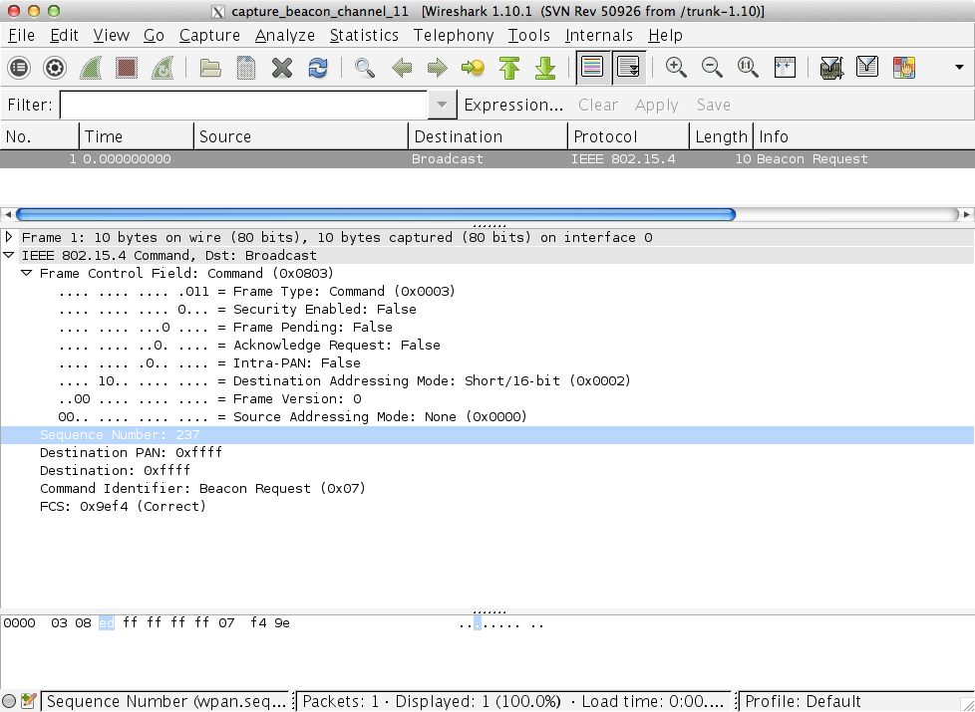Click expert info status bar circle icon

[x=9, y=701]
